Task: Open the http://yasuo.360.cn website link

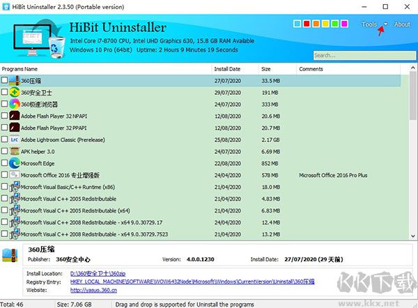Action: (x=93, y=290)
